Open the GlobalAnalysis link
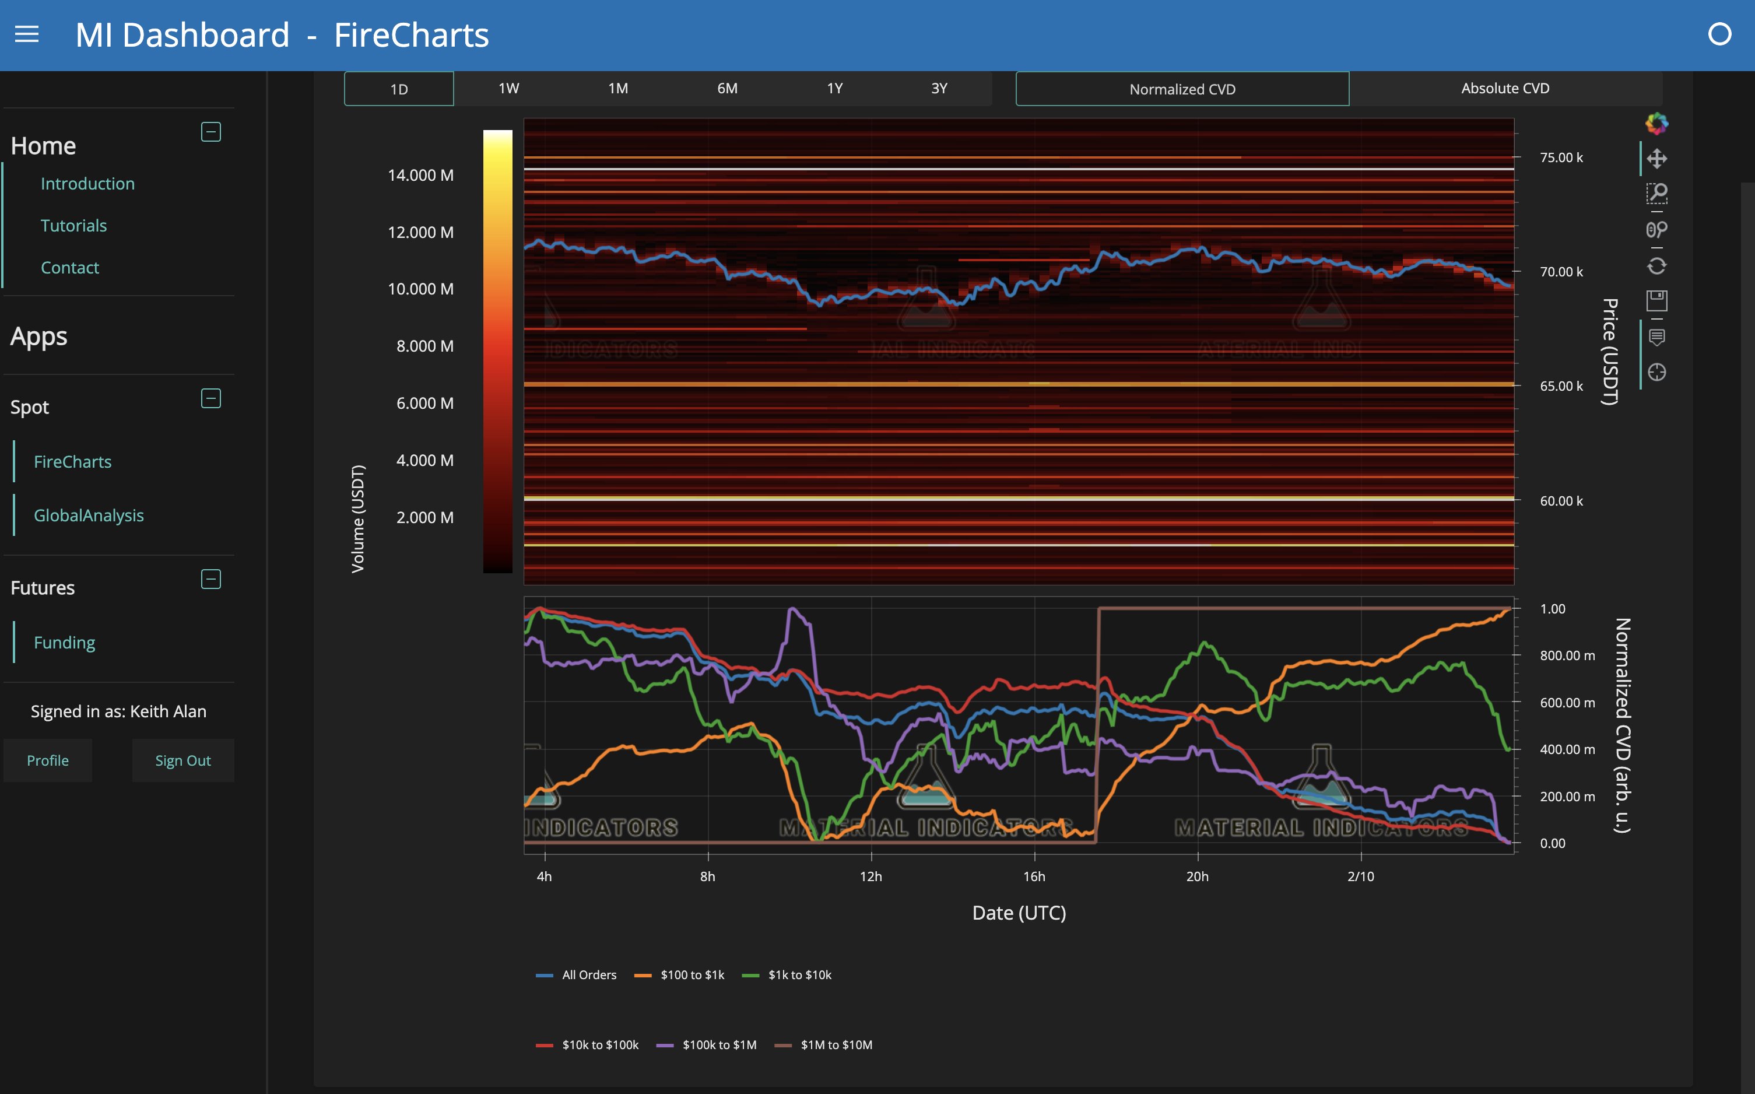 (x=88, y=515)
